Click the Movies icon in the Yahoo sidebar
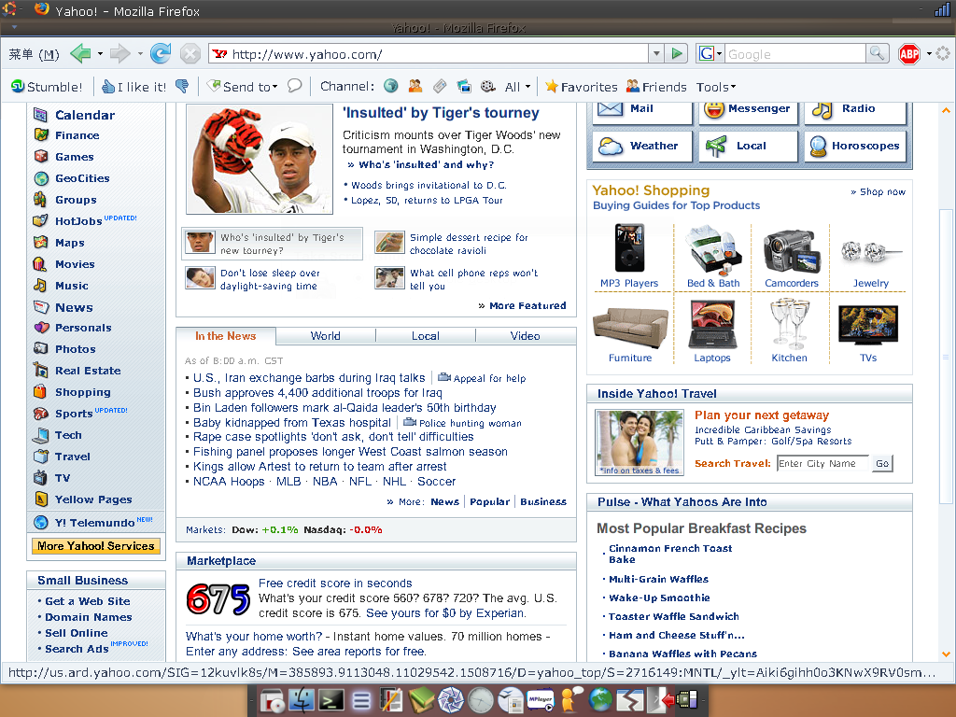This screenshot has height=717, width=956. (x=39, y=264)
